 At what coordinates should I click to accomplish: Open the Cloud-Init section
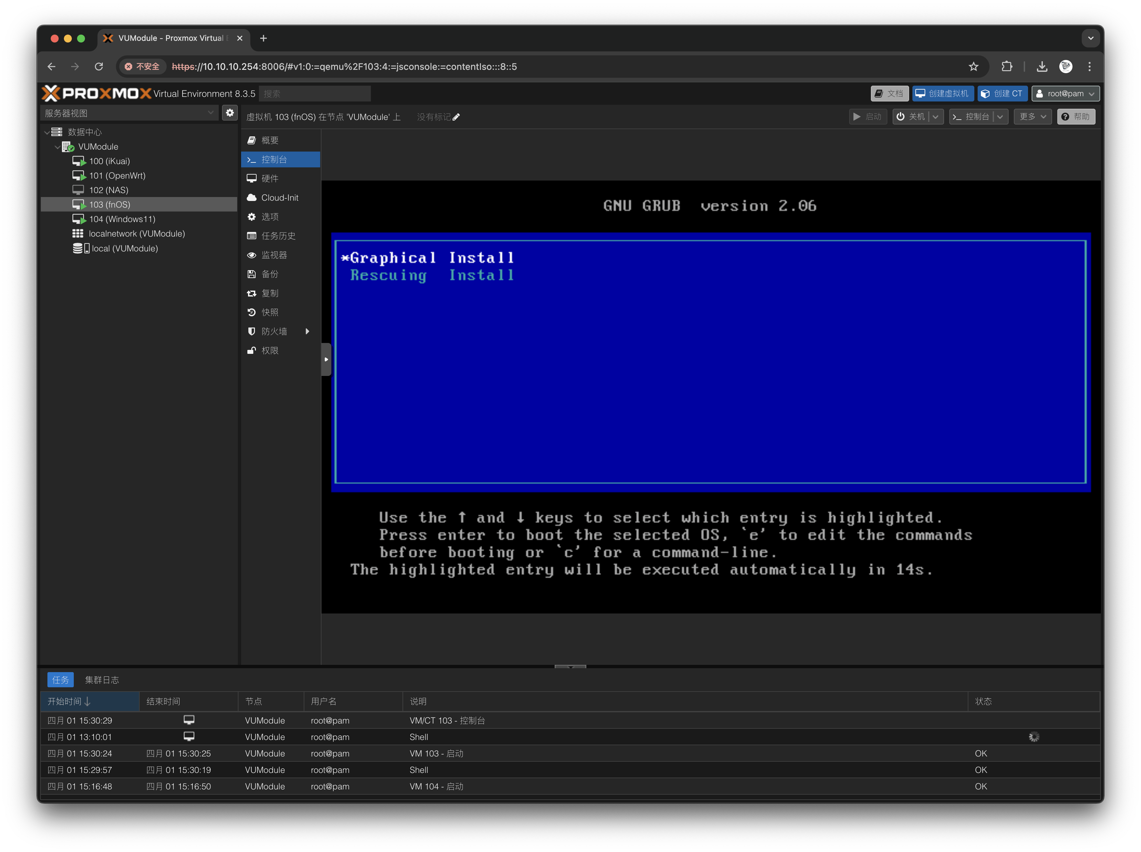(279, 198)
